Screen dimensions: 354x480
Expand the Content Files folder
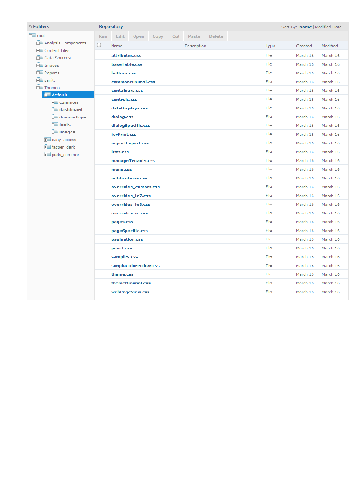[38, 50]
